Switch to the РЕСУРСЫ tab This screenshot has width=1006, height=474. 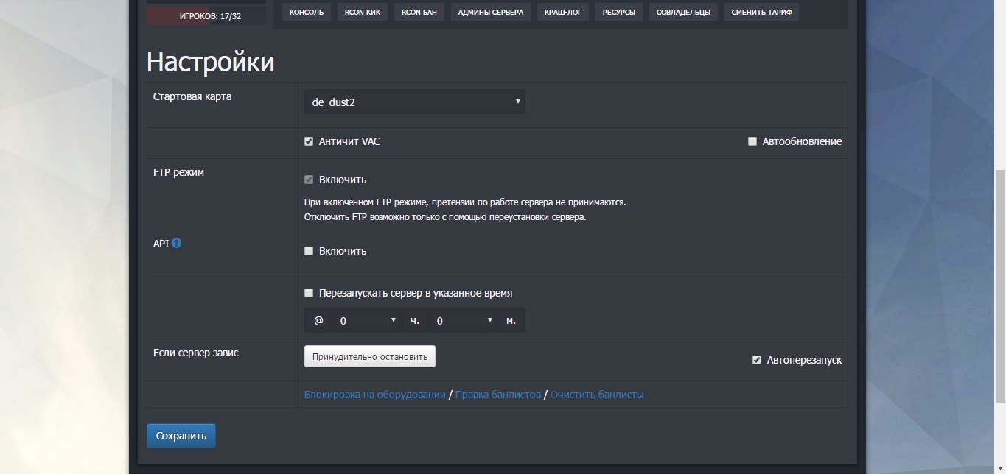pyautogui.click(x=619, y=12)
